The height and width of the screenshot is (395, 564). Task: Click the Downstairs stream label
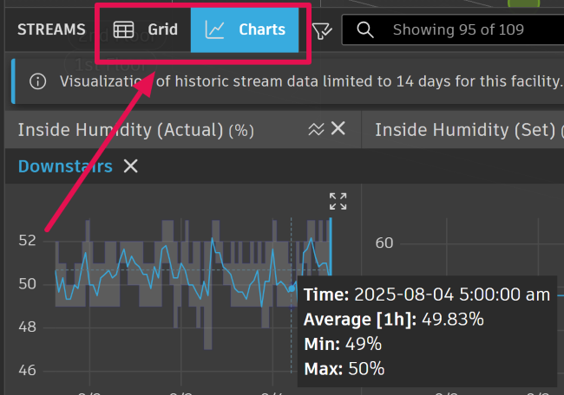coord(65,166)
